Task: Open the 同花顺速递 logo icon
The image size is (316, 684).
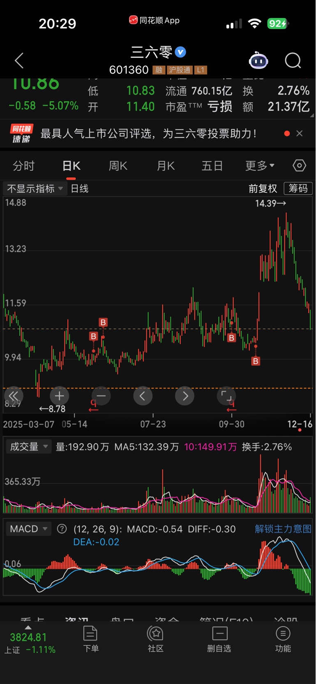Action: point(22,134)
